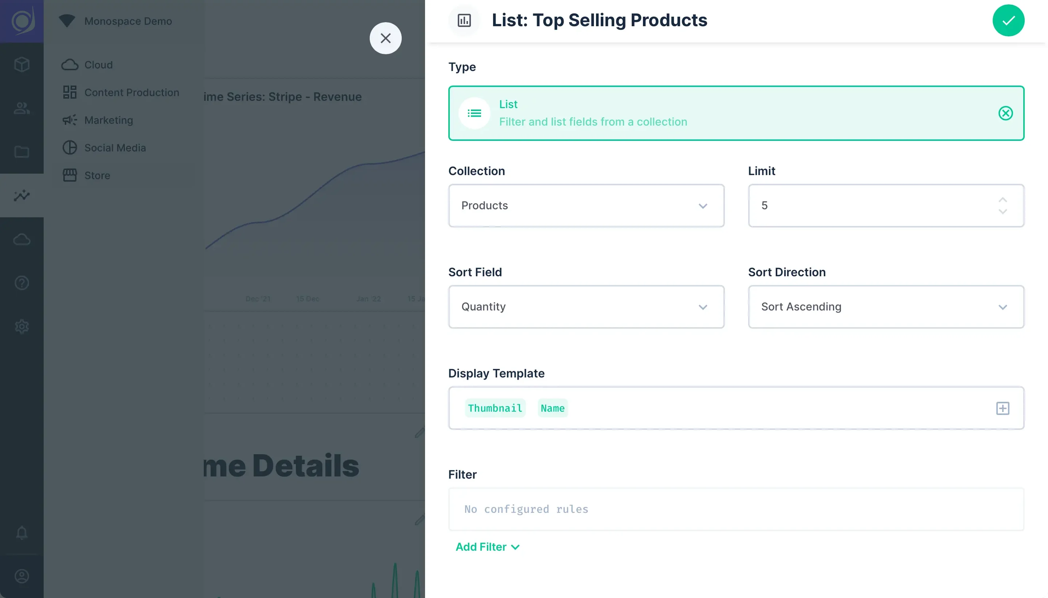
Task: Click the help question mark icon
Action: (21, 282)
